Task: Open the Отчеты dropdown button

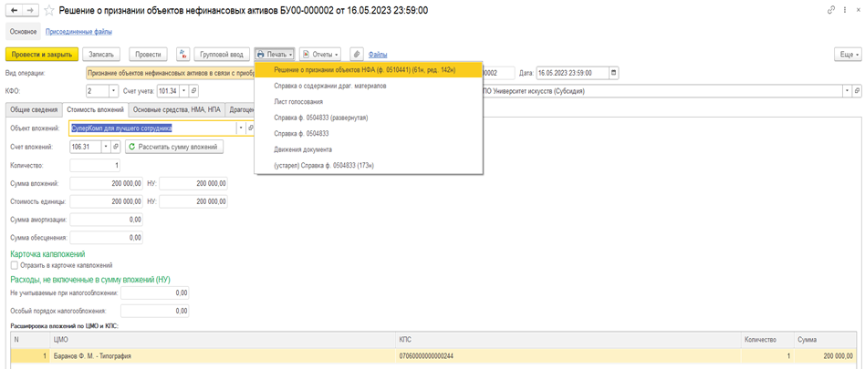Action: coord(320,55)
